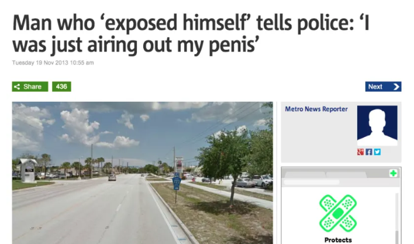This screenshot has height=244, width=414.
Task: Click the crossed bandages icon
Action: point(338,214)
